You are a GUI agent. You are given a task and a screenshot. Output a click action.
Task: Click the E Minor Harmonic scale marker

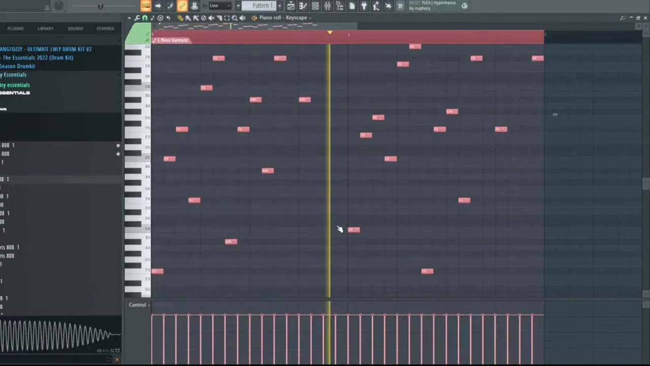171,40
